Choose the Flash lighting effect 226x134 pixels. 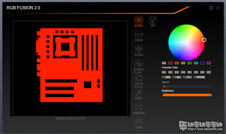pos(139,49)
